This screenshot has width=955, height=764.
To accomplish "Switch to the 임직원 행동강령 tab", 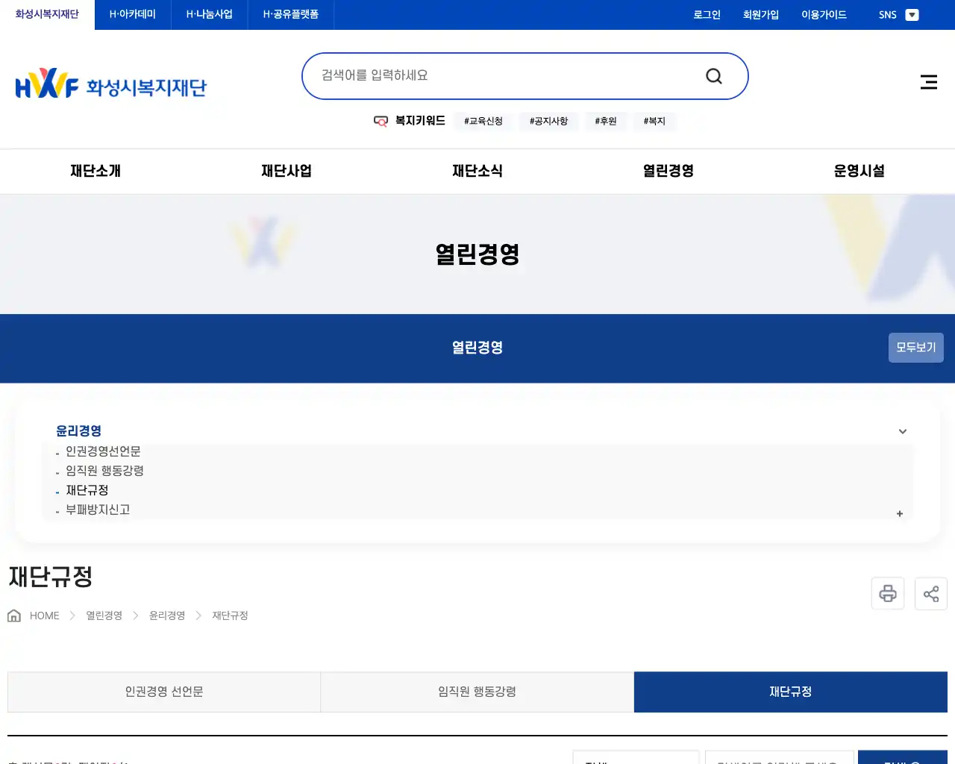I will [477, 692].
